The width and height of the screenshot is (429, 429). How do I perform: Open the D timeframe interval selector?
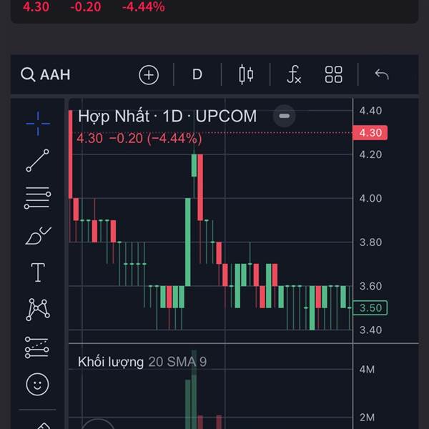(197, 74)
